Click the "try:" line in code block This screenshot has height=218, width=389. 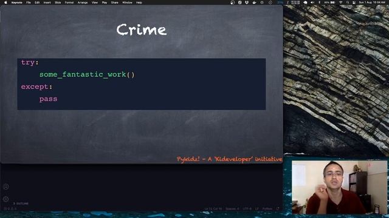30,62
